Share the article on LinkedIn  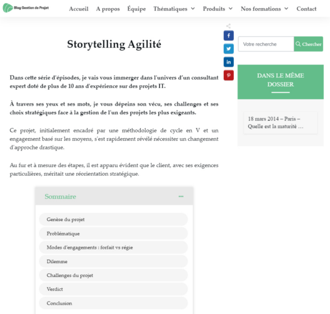coord(229,62)
